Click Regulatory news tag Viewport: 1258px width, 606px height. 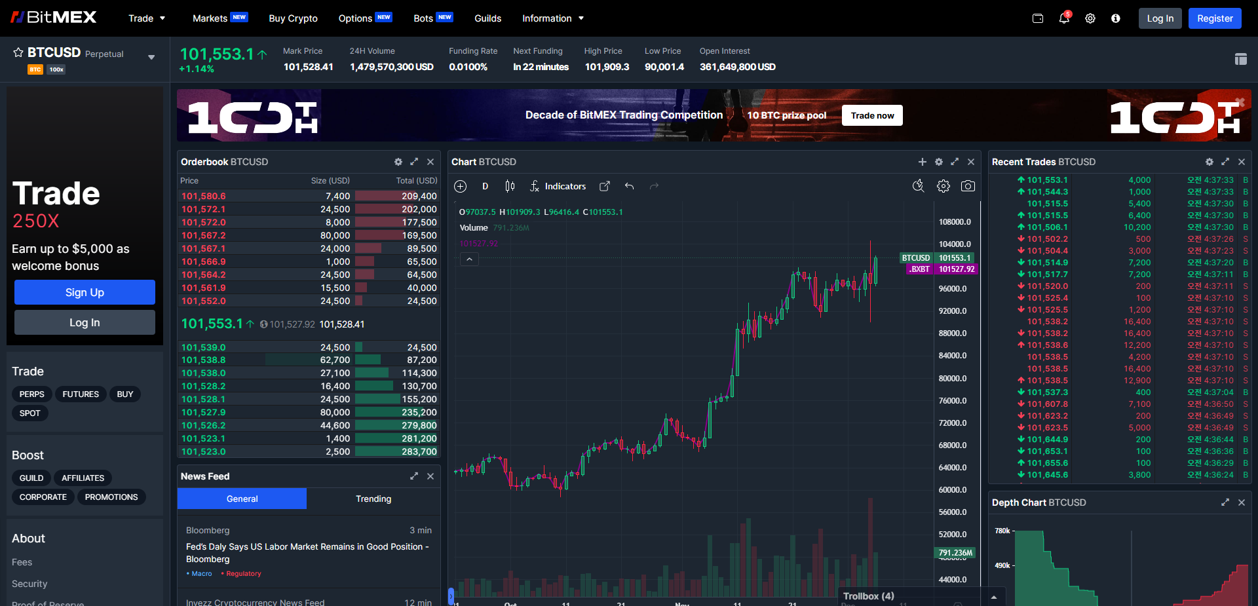point(241,574)
